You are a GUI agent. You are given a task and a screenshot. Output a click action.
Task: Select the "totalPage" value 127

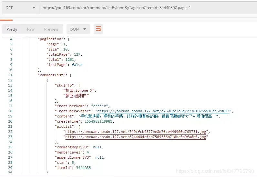[x=77, y=54]
